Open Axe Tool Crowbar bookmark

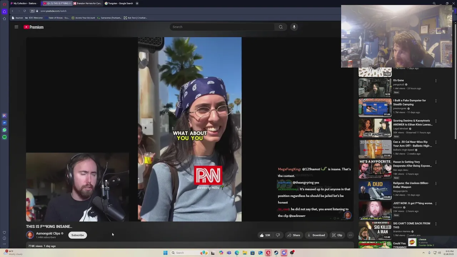(x=135, y=17)
